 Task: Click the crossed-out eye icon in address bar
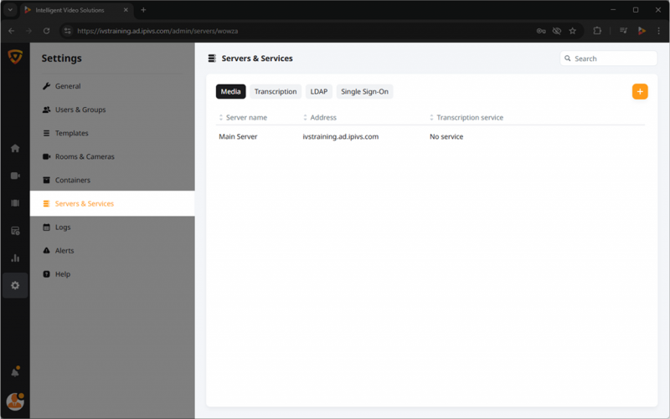556,31
